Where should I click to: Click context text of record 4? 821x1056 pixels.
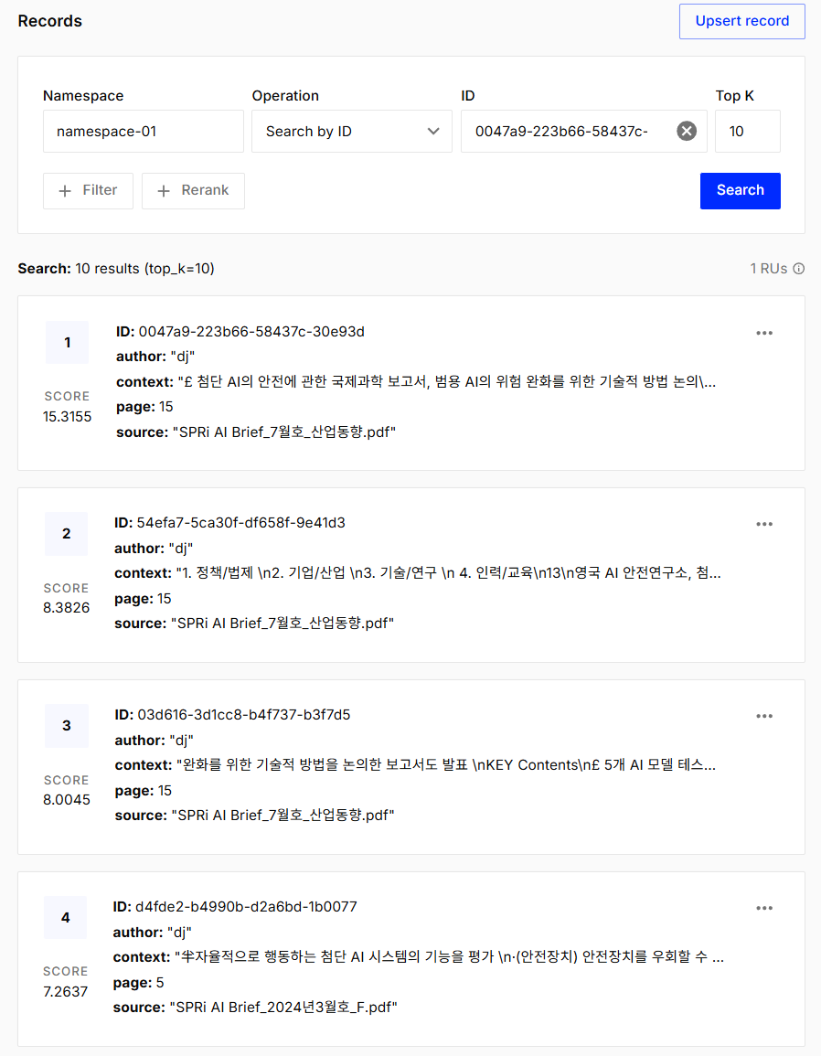tap(448, 956)
